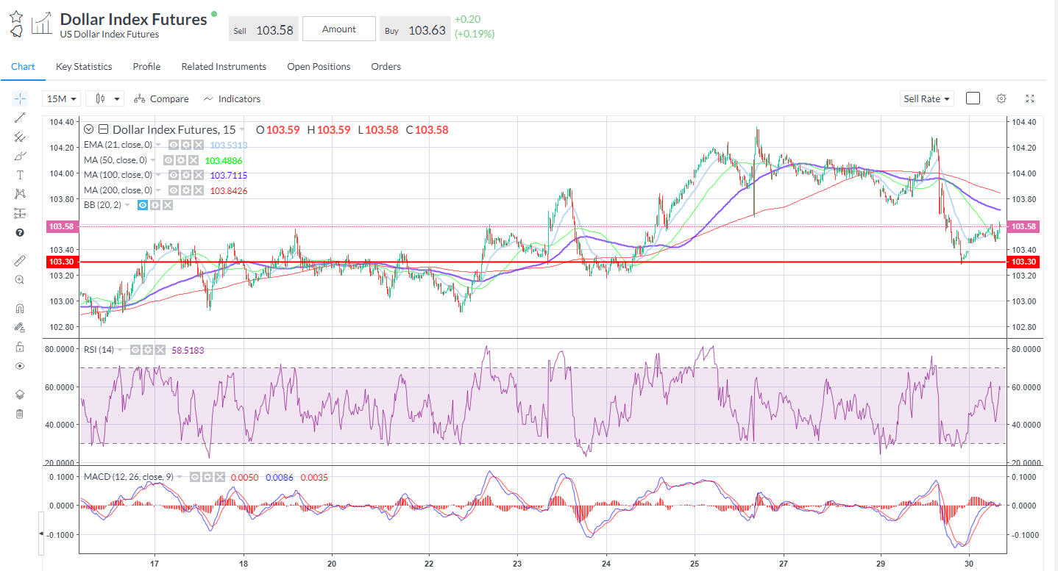Viewport: 1058px width, 571px height.
Task: Open settings for MACD indicator
Action: coord(207,478)
